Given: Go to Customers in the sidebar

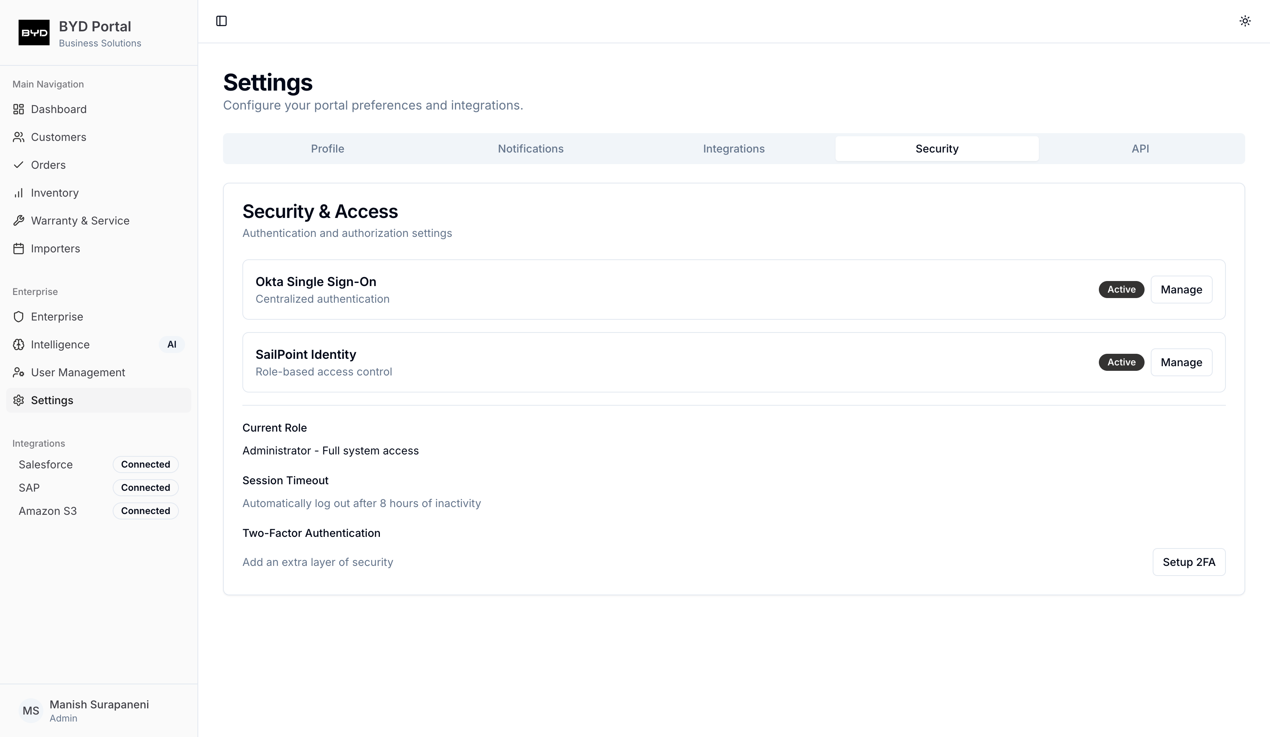Looking at the screenshot, I should 99,137.
